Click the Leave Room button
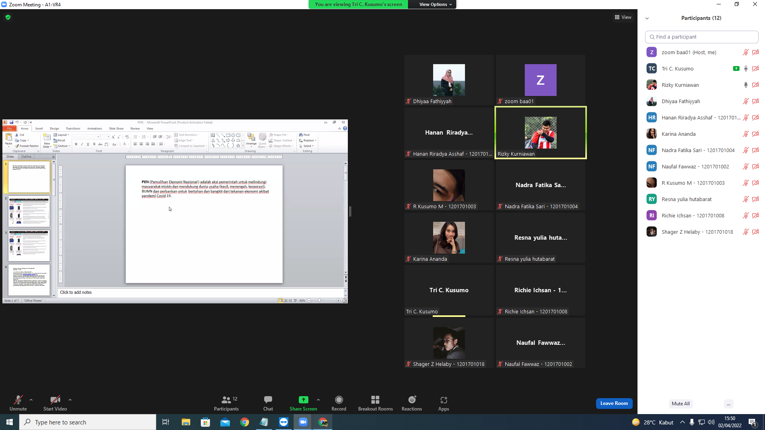Viewport: 765px width, 430px height. point(614,403)
